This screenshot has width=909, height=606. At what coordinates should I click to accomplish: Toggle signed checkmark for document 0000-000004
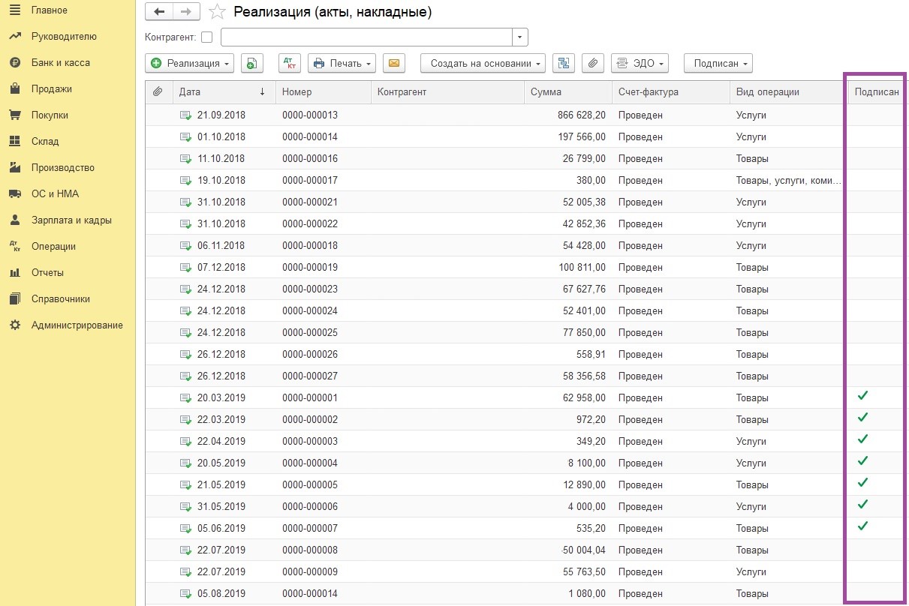tap(862, 460)
